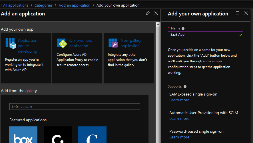Open Categories breadcrumb link
Screen dimensions: 253x143
43,5
